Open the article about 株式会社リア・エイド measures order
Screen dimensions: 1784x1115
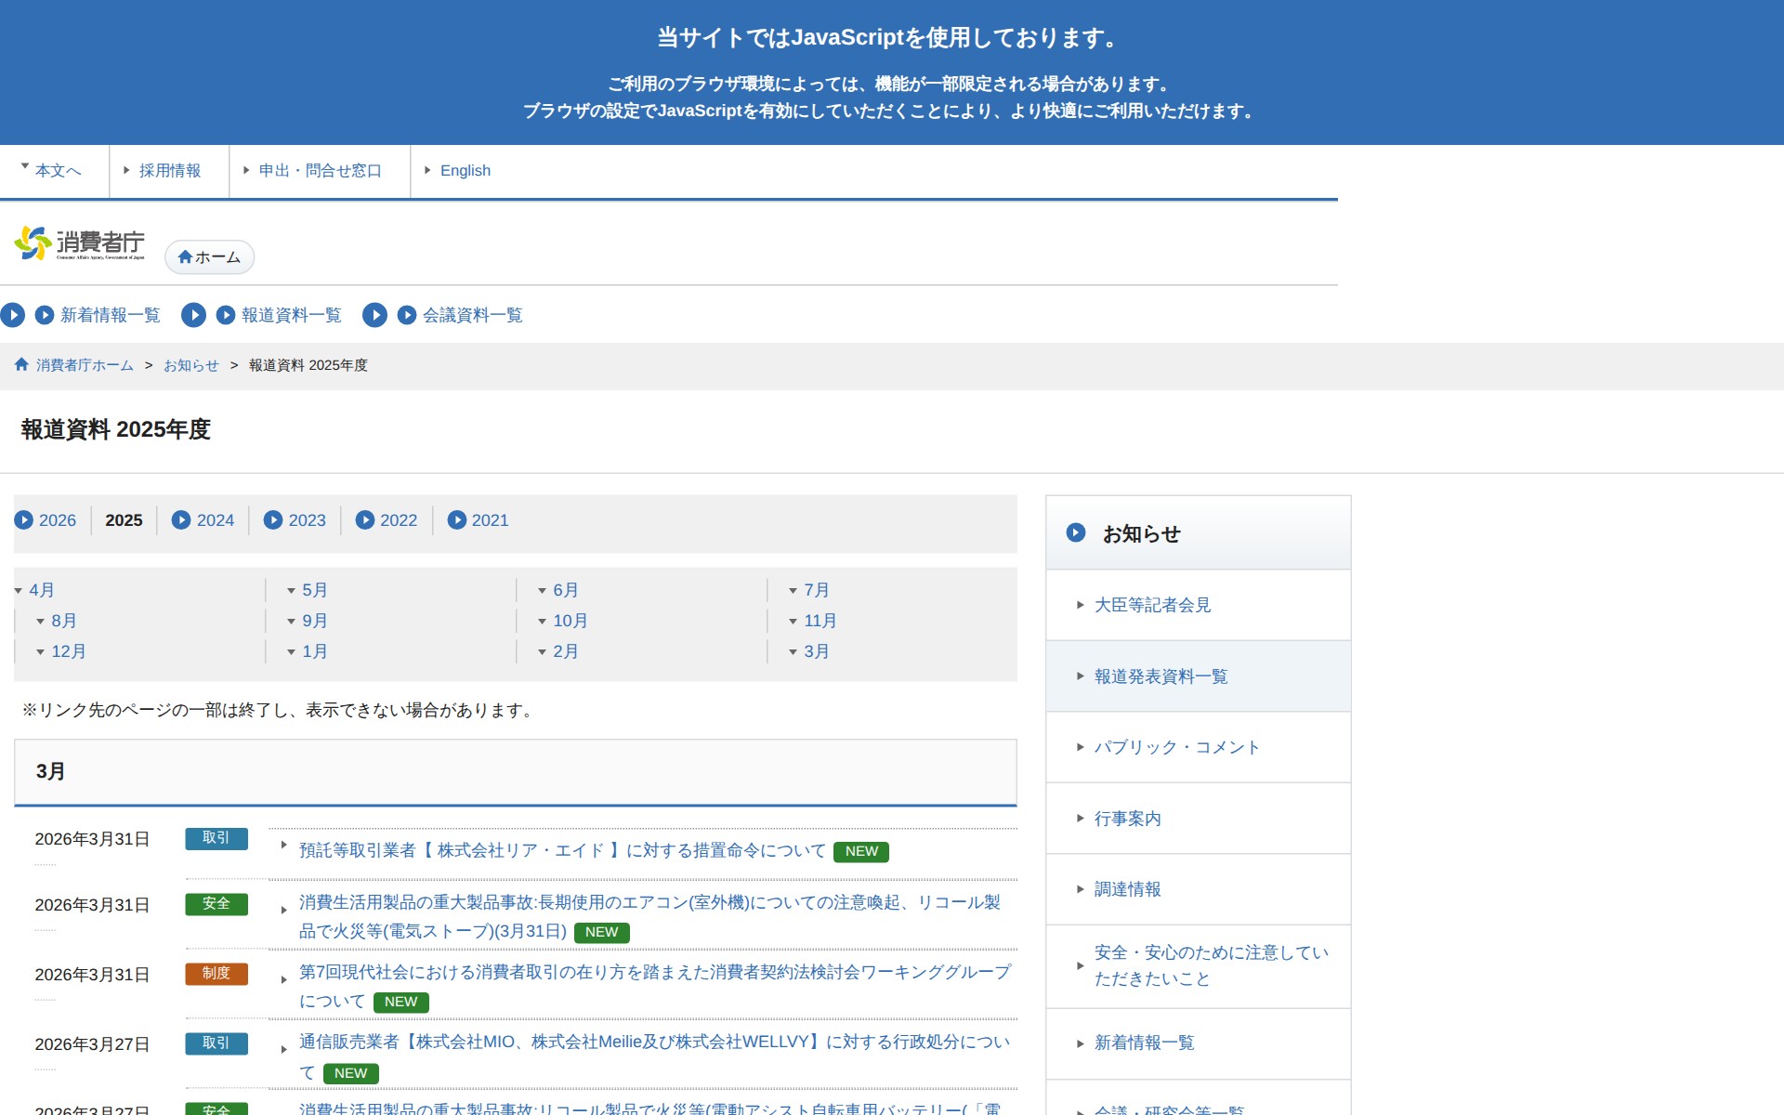point(557,849)
